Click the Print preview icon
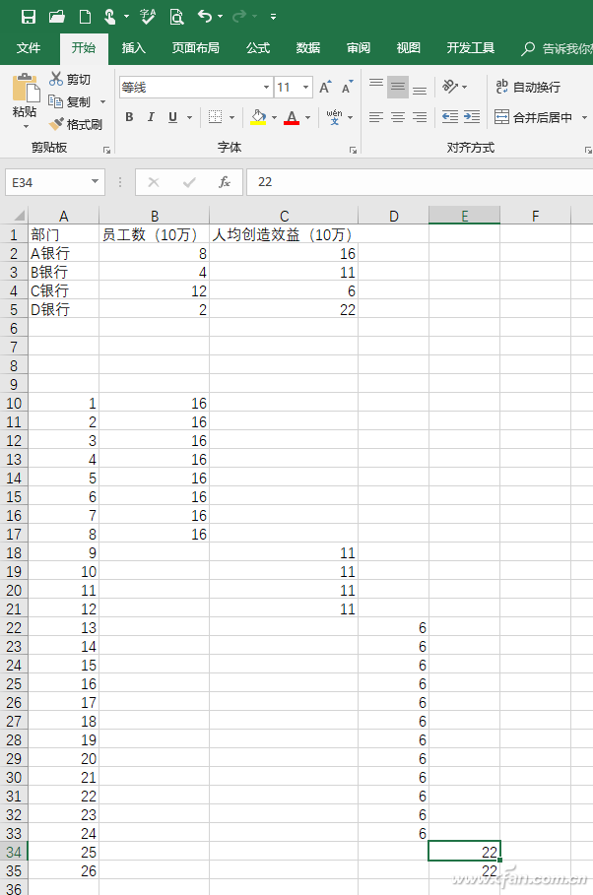 177,17
